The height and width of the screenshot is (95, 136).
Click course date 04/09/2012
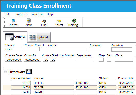click(126, 87)
